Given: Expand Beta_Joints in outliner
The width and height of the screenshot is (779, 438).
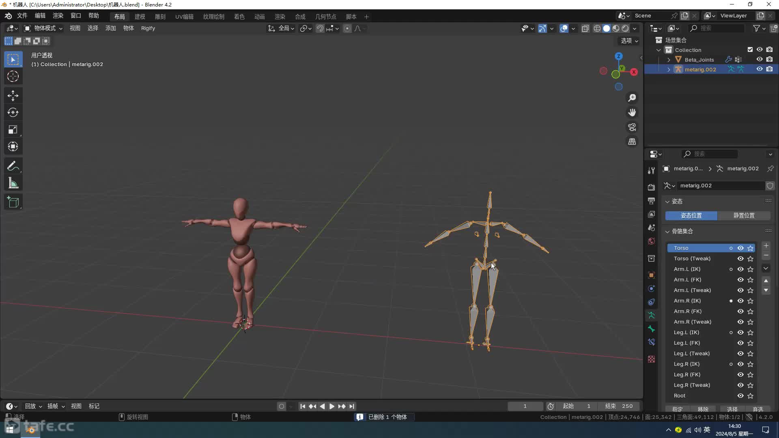Looking at the screenshot, I should pyautogui.click(x=669, y=60).
